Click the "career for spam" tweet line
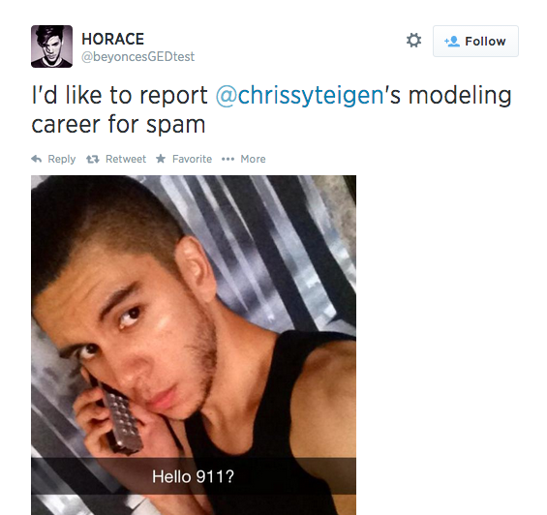Screen dimensions: 547x515 tap(118, 125)
